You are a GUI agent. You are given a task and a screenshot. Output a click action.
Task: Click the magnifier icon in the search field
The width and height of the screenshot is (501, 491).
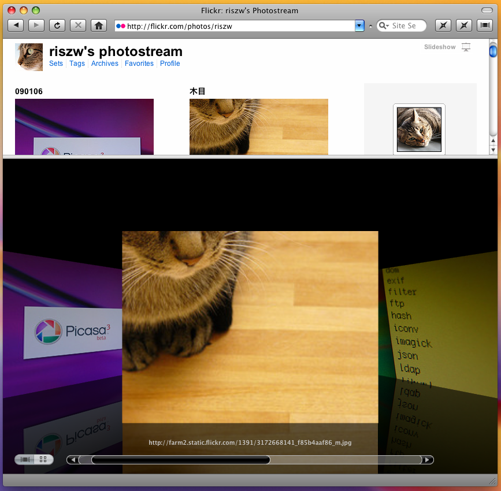click(384, 26)
